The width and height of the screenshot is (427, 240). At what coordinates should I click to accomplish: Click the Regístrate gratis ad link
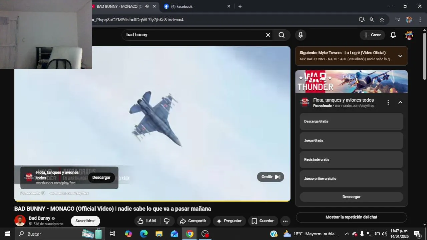click(351, 159)
